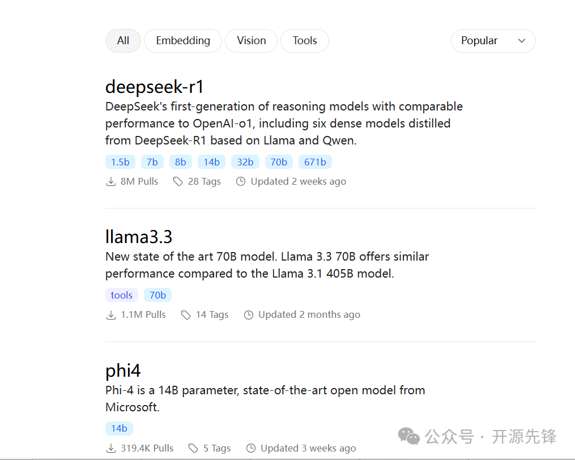575x460 pixels.
Task: Click the chevron arrow in the Popular selector
Action: click(x=521, y=41)
